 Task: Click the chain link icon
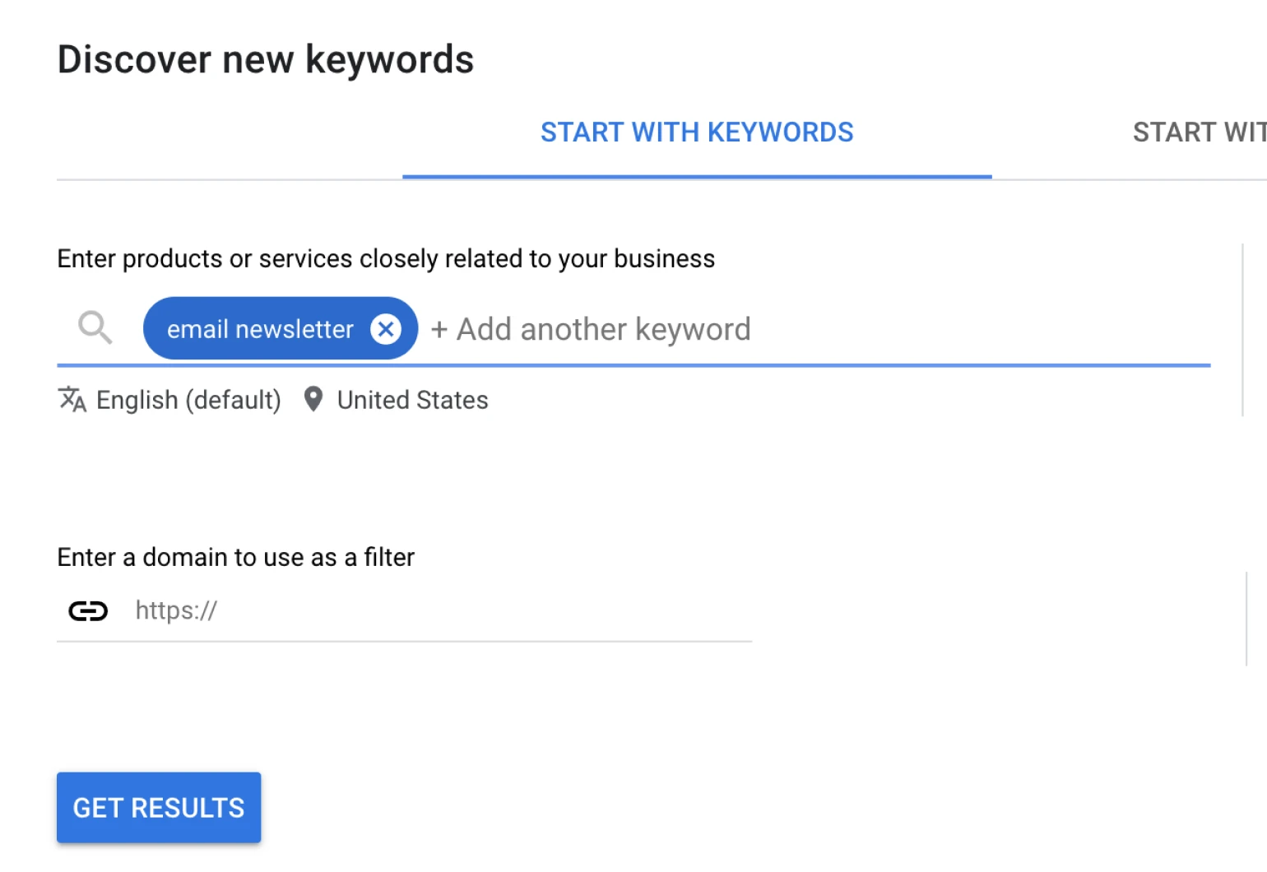(88, 610)
